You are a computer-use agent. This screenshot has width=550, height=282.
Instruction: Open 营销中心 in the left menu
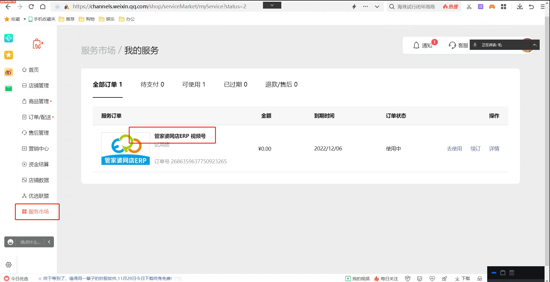(36, 148)
